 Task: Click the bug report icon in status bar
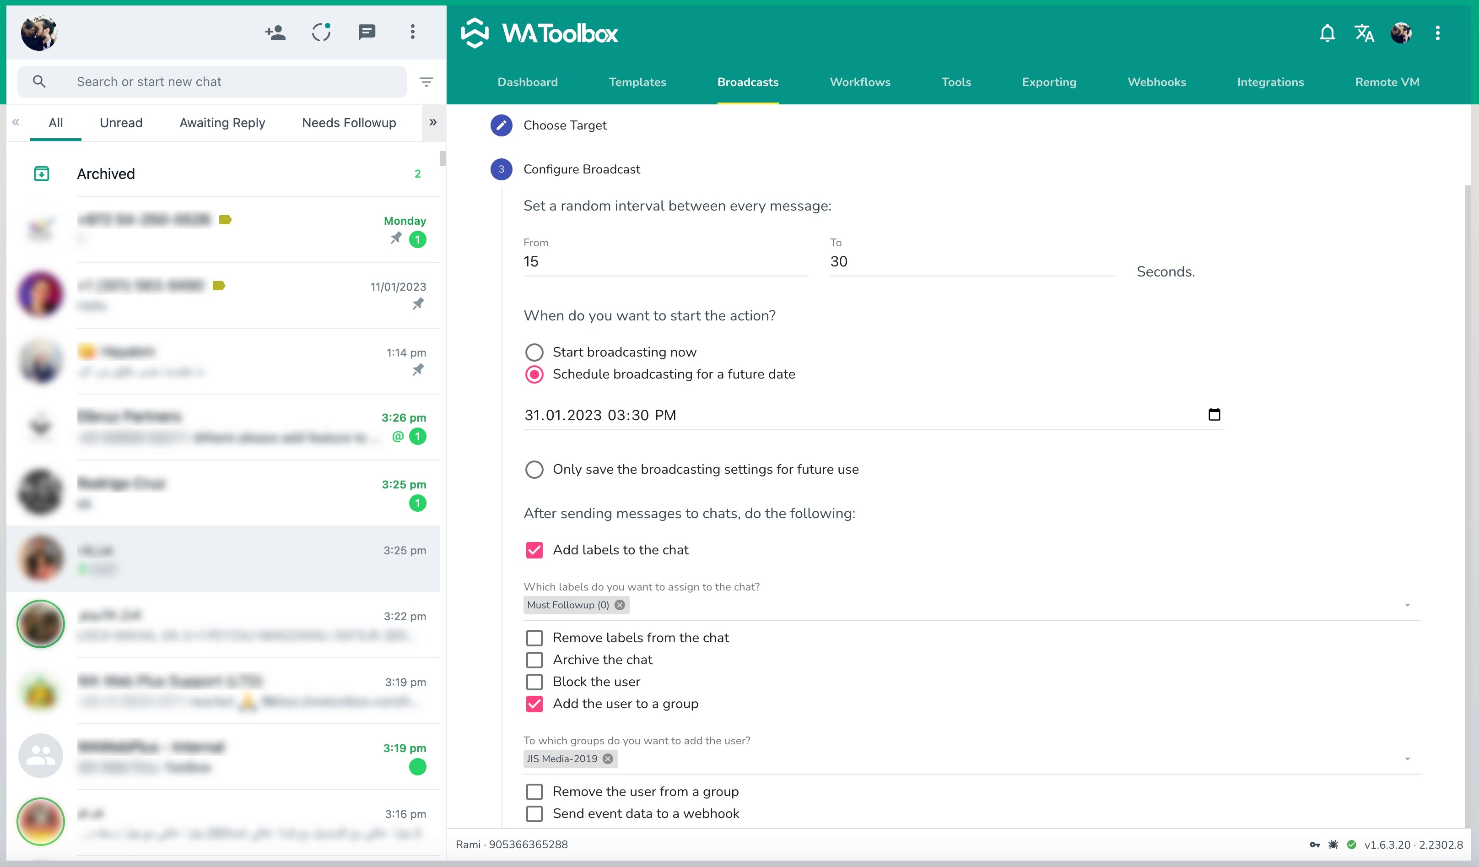point(1333,845)
